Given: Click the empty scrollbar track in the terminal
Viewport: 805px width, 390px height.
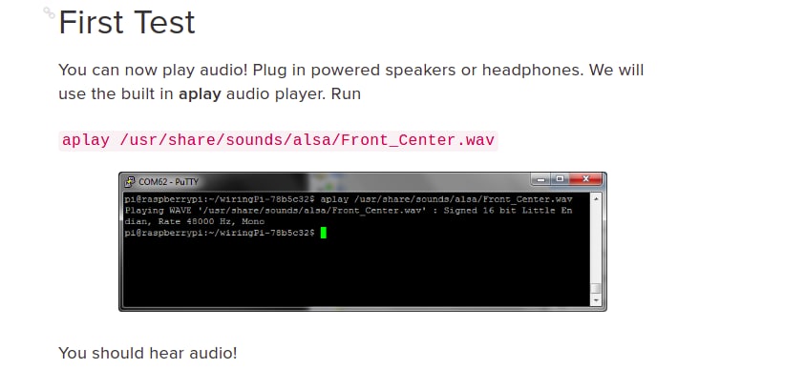Looking at the screenshot, I should (x=596, y=243).
